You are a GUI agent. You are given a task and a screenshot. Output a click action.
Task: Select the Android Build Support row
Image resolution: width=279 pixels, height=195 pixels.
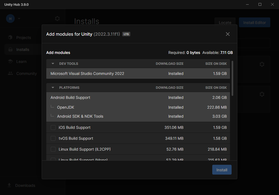(138, 97)
